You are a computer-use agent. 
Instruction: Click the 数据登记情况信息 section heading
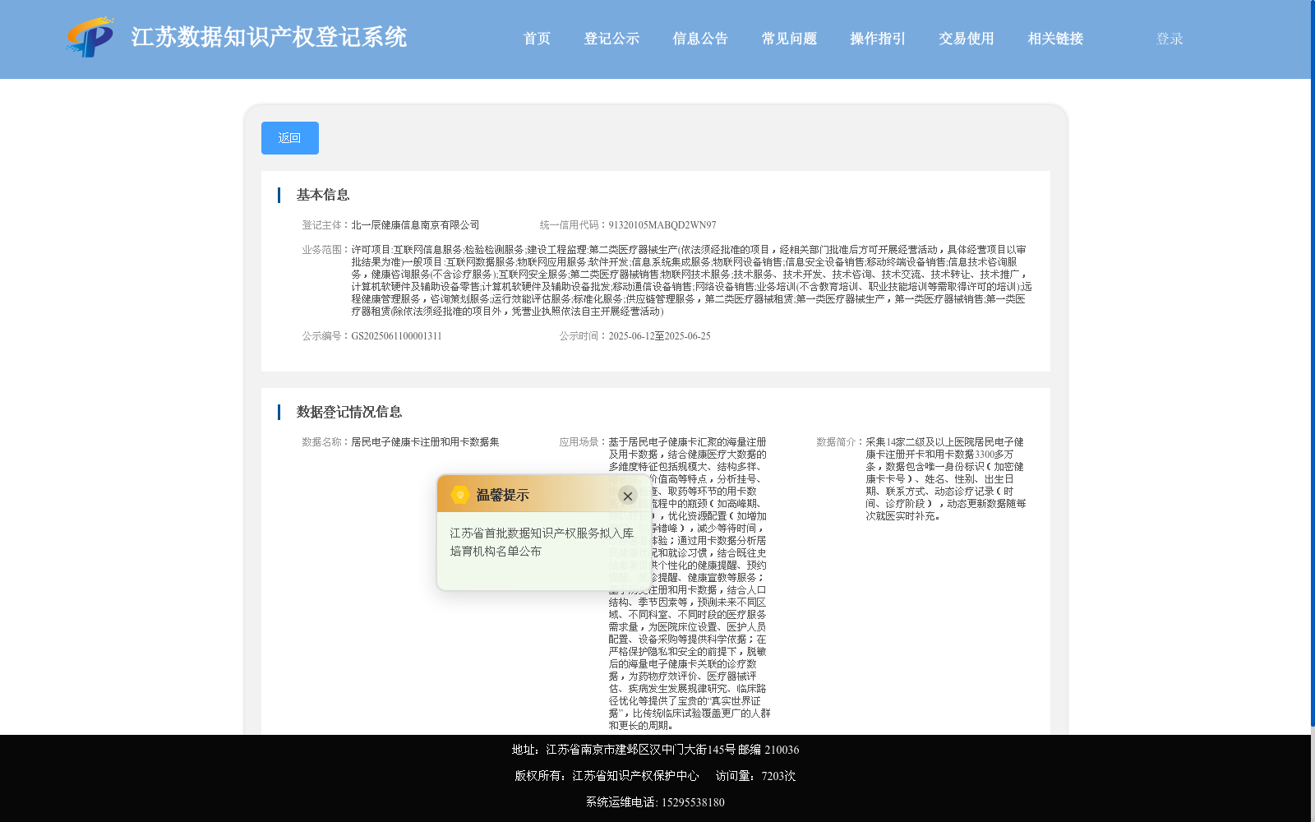coord(349,412)
